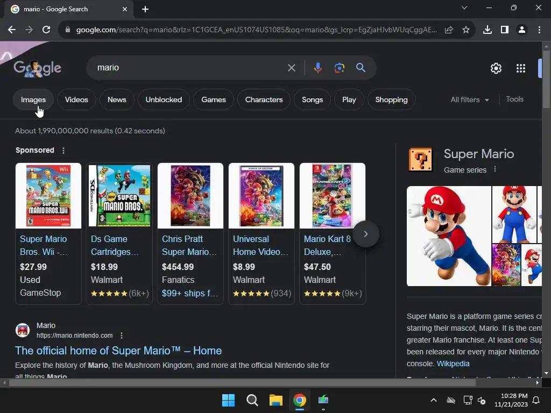Switch to Shopping results

pos(392,99)
